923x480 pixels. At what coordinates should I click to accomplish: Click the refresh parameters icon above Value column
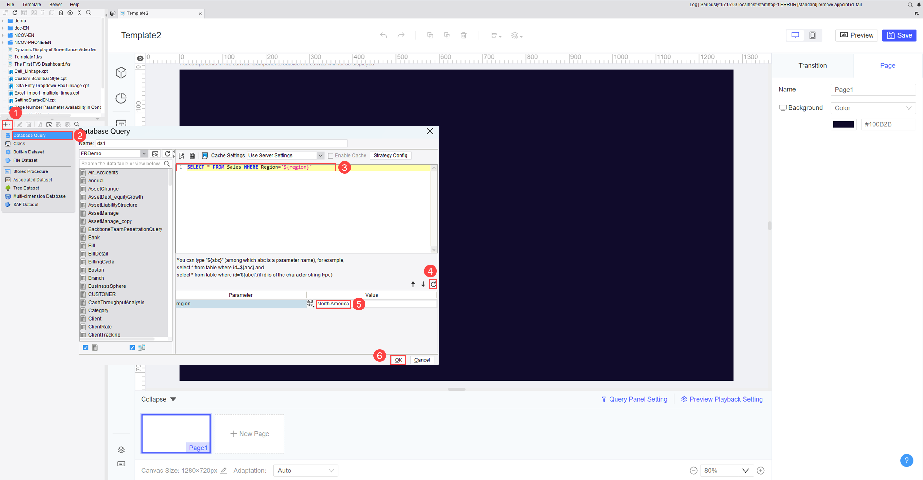(433, 284)
